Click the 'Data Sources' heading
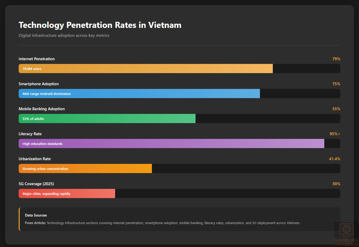The height and width of the screenshot is (247, 359). click(36, 215)
